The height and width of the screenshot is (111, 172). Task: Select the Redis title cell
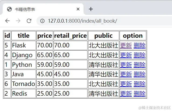coord(23,93)
